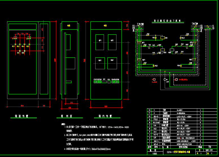
Task: Pick the HL4 lamp symbol in the schematic
Action: click(181, 66)
